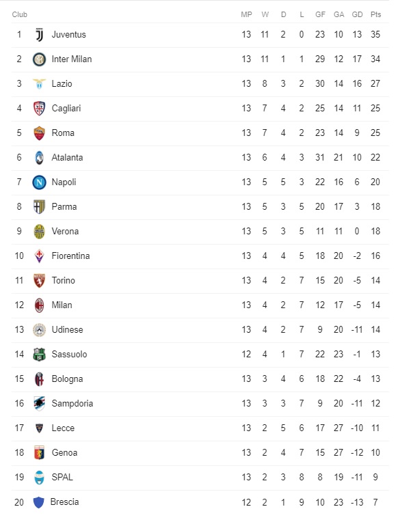398x522 pixels.
Task: Open the Cagliari team name link
Action: click(66, 109)
